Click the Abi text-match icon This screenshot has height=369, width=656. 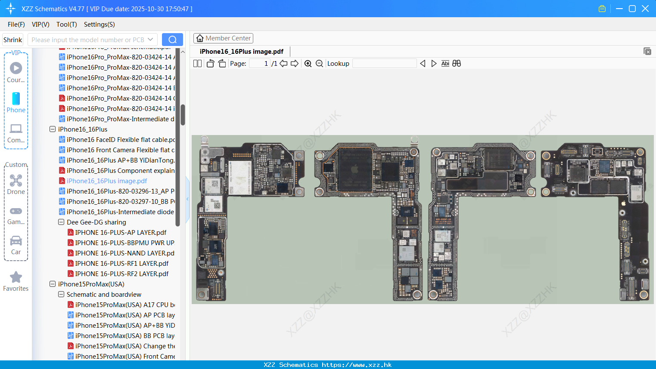[445, 64]
